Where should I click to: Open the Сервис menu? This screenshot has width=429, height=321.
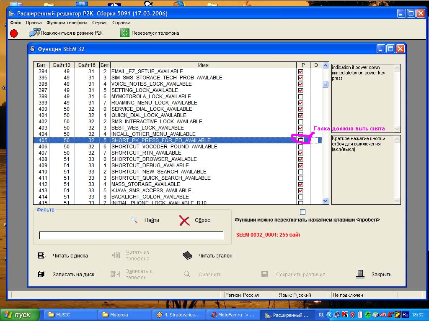100,23
